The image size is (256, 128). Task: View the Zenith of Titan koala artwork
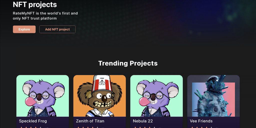click(x=99, y=96)
